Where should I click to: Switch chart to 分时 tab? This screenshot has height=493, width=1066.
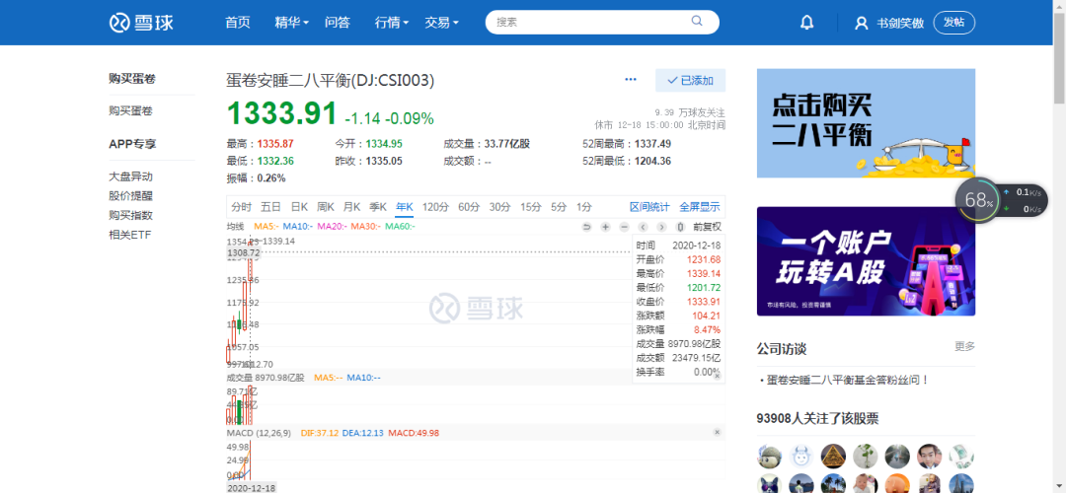pos(242,207)
